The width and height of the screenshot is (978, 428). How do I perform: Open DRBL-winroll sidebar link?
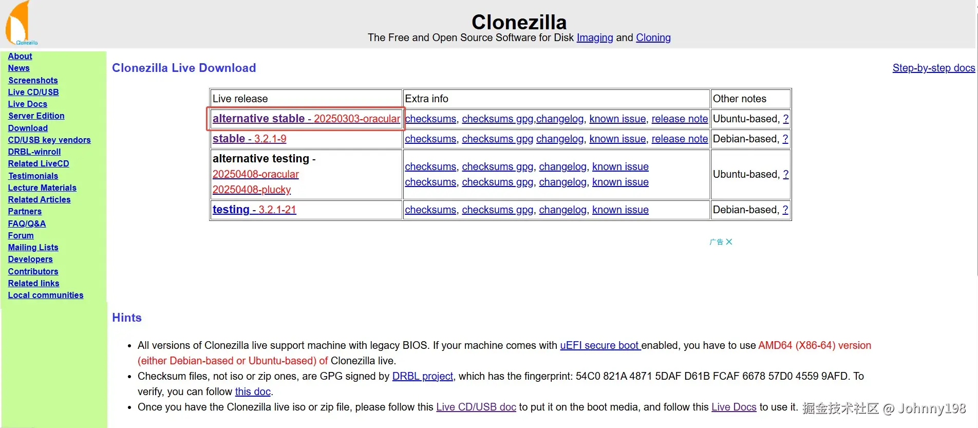coord(34,152)
